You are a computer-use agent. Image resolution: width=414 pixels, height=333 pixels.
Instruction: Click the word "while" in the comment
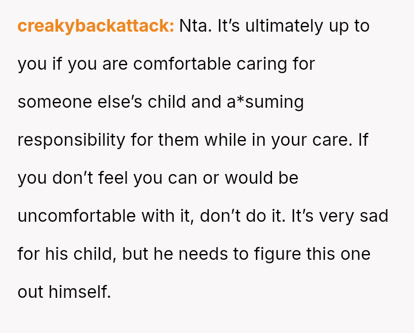pos(225,139)
